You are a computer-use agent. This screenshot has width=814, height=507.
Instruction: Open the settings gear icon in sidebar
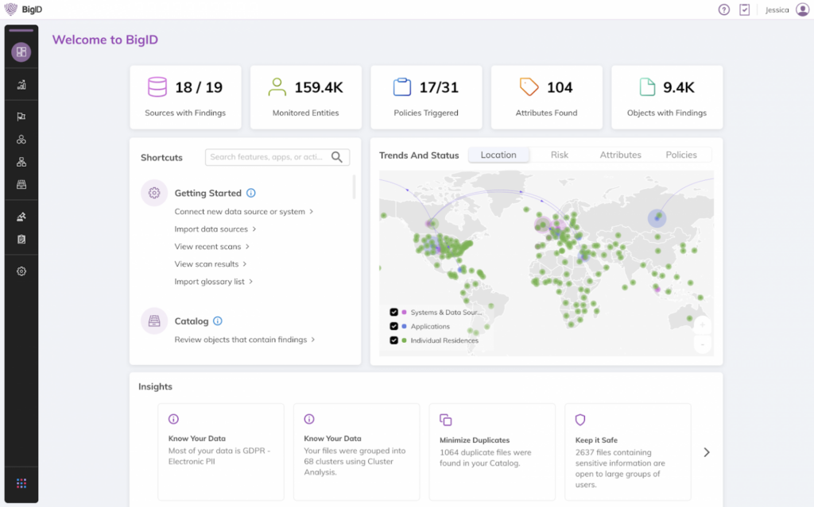point(21,271)
